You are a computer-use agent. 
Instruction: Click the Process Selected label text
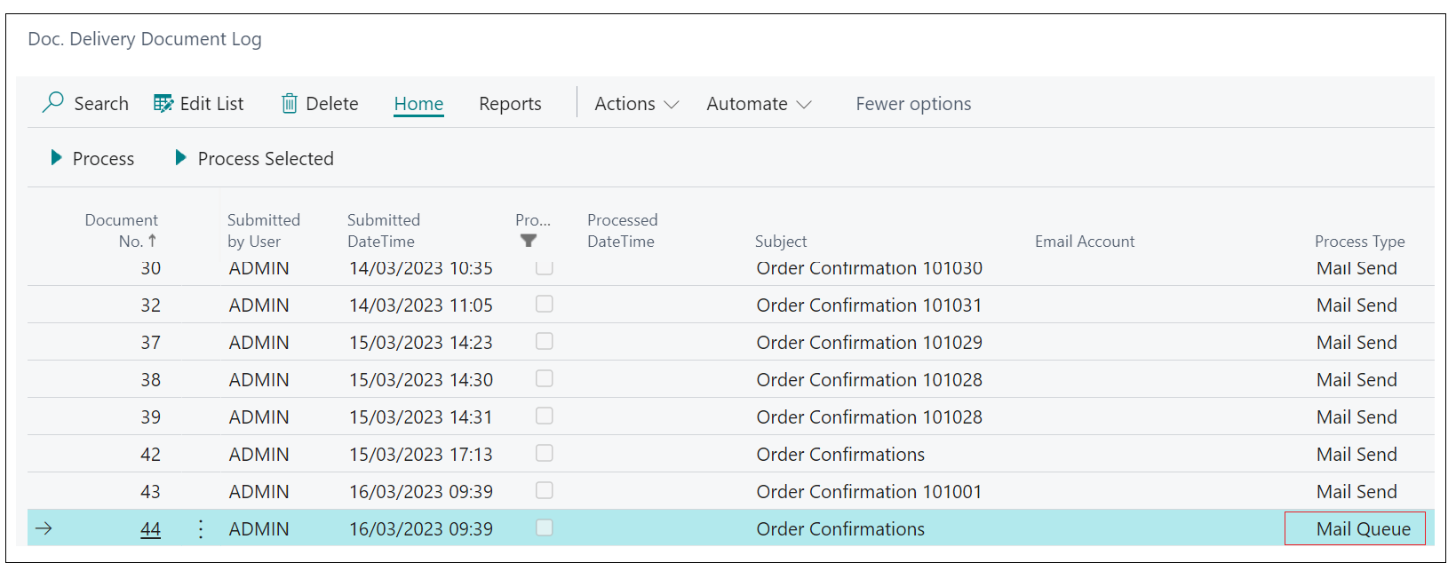point(266,159)
